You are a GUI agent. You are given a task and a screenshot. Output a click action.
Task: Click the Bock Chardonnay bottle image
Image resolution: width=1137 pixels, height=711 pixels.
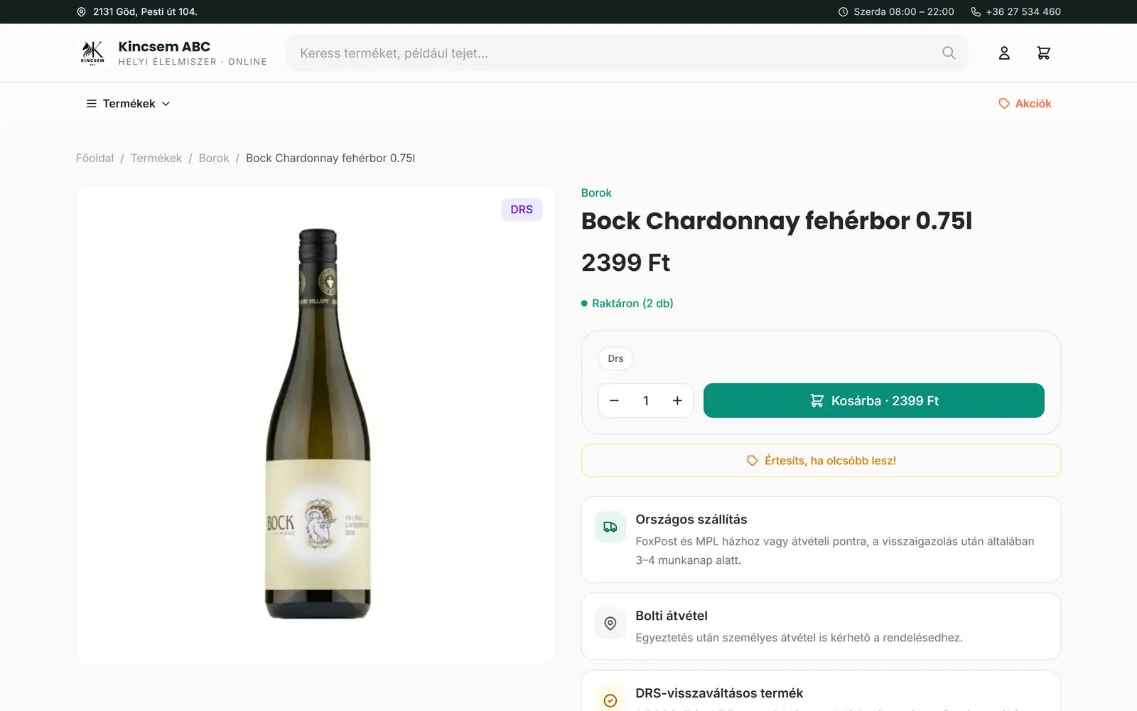click(x=318, y=424)
